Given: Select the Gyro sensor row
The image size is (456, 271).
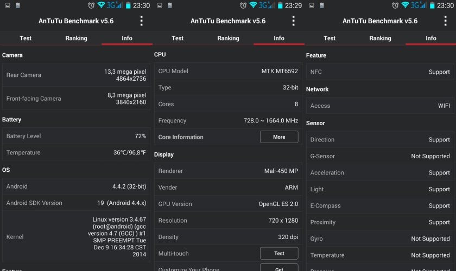Looking at the screenshot, I should [x=380, y=238].
